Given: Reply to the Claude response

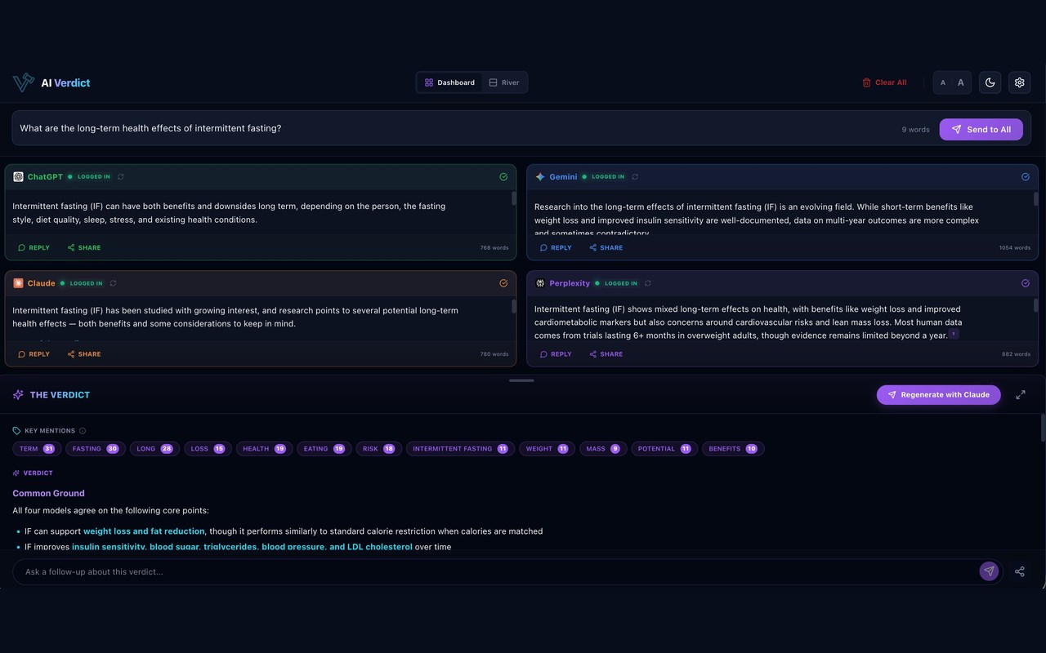Looking at the screenshot, I should click(x=34, y=354).
